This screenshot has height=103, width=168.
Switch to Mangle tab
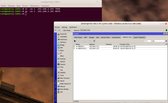click(92, 37)
